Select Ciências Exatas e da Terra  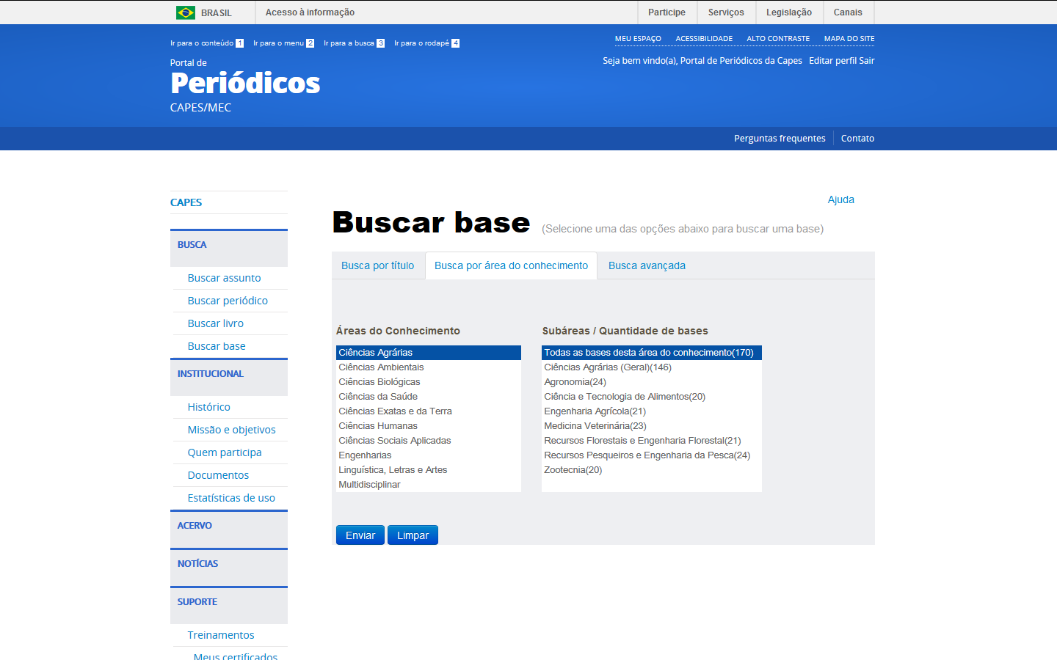point(429,411)
